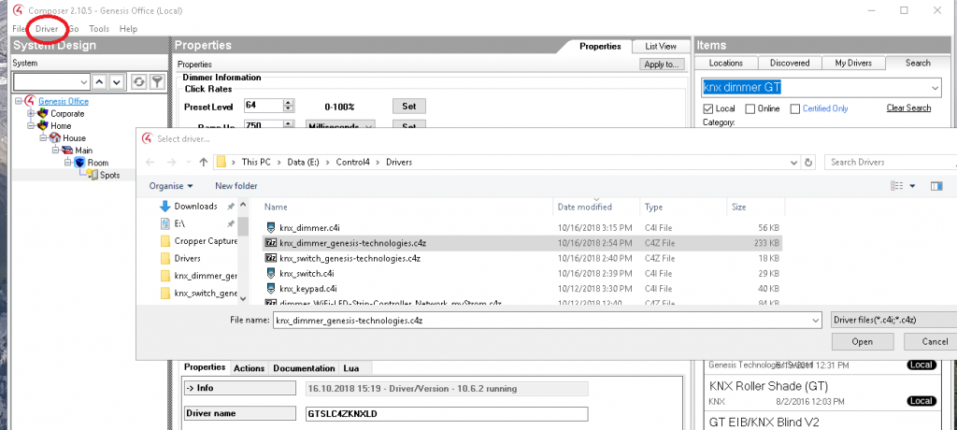Toggle the preview pane icon
Image resolution: width=957 pixels, height=430 pixels.
pos(936,186)
